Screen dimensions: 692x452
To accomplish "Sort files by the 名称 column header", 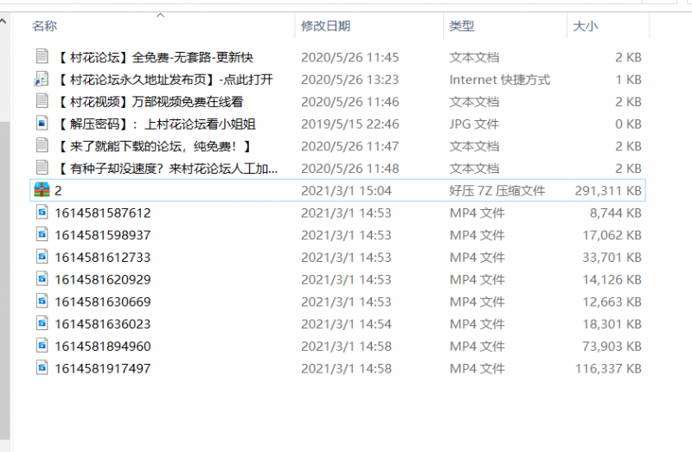I will coord(45,27).
